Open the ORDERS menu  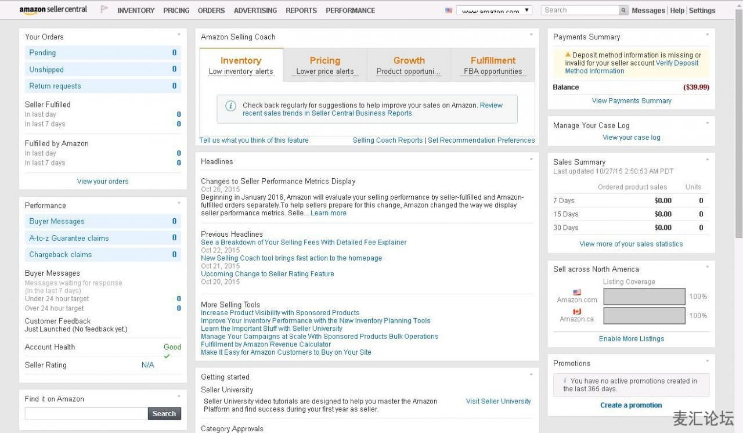coord(211,10)
